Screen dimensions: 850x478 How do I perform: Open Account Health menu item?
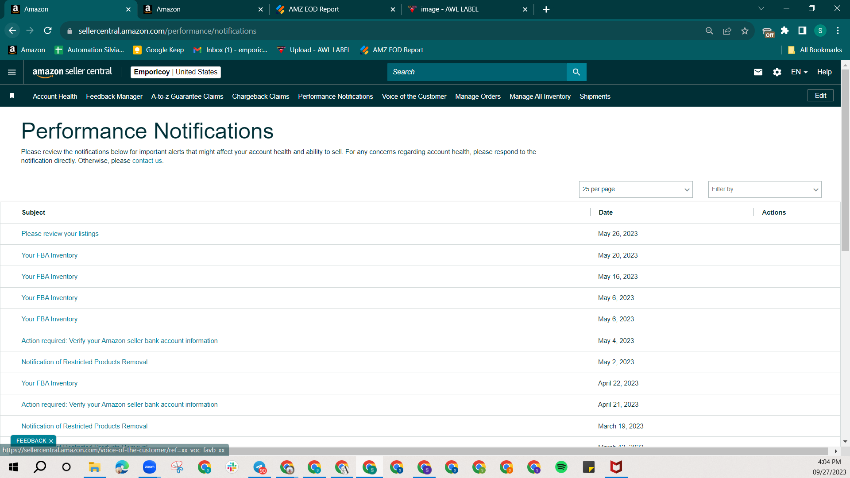point(55,96)
